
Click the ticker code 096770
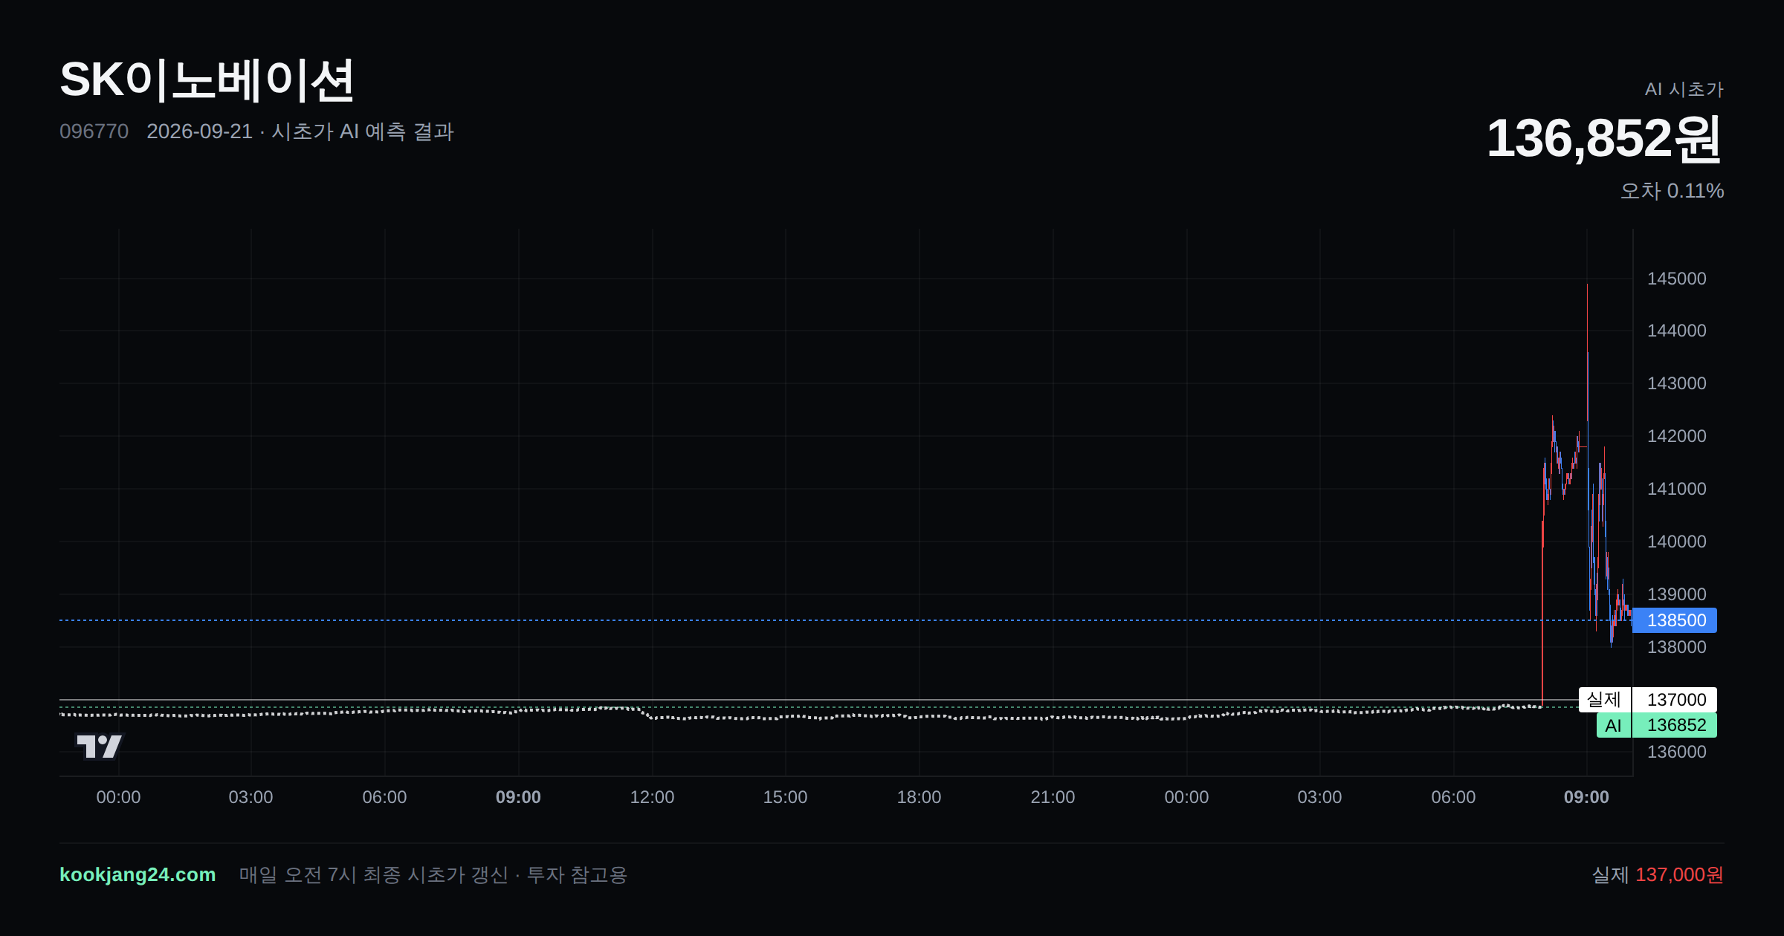(94, 131)
